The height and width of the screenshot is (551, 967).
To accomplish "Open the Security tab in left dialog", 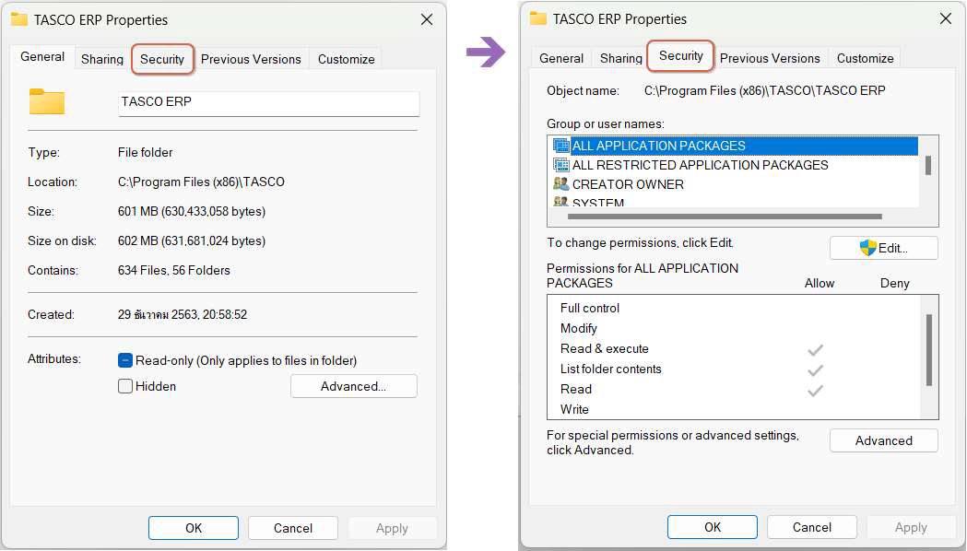I will pos(162,59).
